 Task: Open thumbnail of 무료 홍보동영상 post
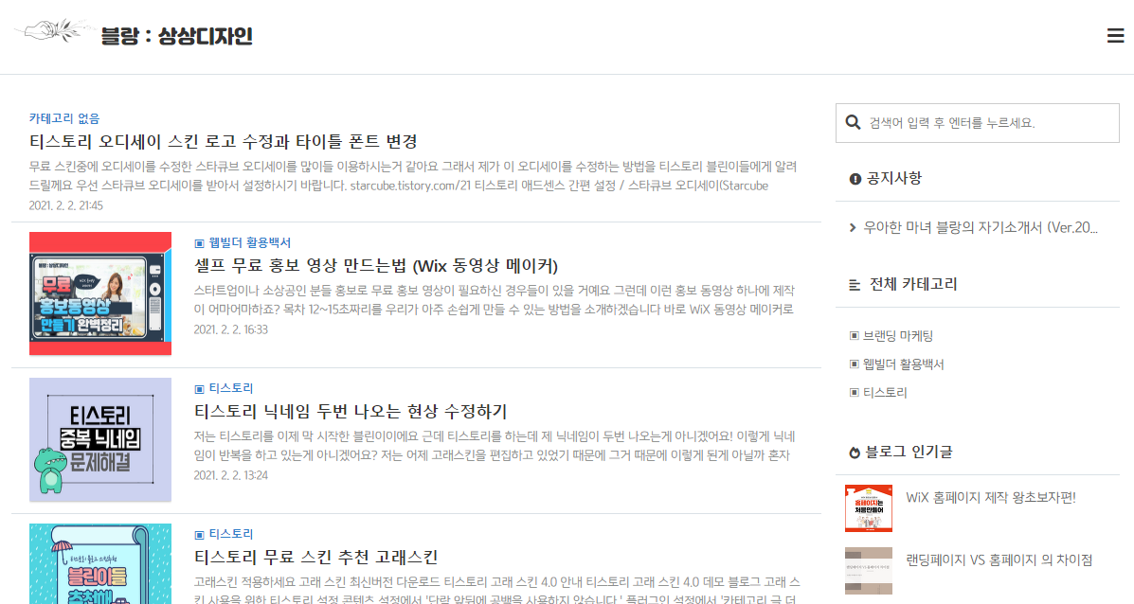click(x=100, y=293)
